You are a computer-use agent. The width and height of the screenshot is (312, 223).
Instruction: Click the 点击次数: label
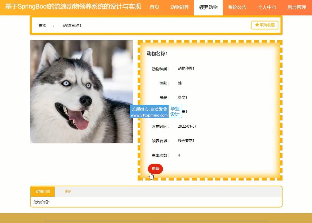pyautogui.click(x=160, y=156)
